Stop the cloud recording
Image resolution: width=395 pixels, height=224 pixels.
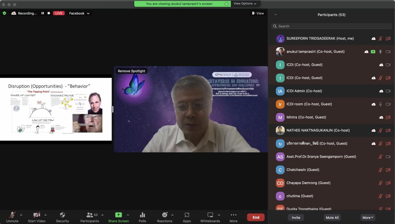pyautogui.click(x=49, y=13)
